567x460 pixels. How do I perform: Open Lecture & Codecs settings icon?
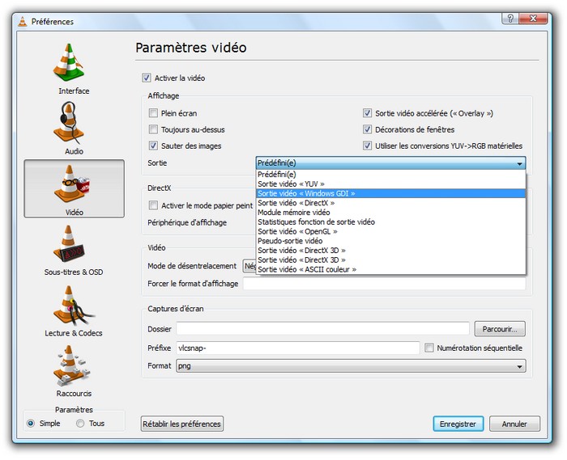click(x=74, y=306)
